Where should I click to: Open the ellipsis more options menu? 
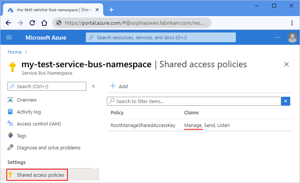click(x=277, y=37)
